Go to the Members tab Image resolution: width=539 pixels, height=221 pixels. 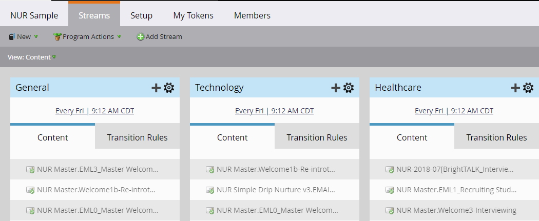[x=253, y=16]
